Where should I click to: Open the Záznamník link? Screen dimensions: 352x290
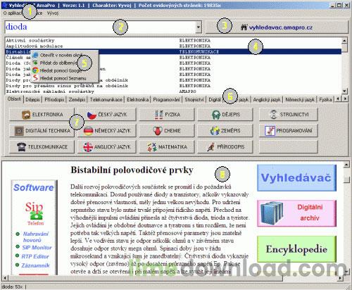click(35, 265)
